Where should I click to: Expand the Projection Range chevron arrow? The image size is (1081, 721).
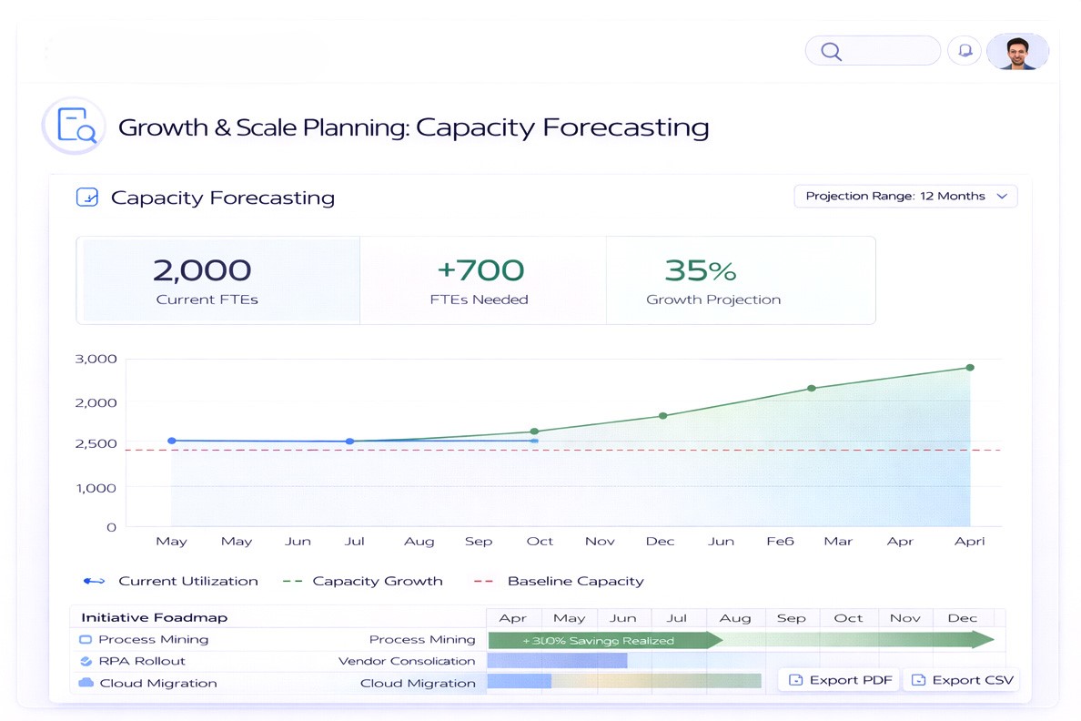click(x=1004, y=196)
